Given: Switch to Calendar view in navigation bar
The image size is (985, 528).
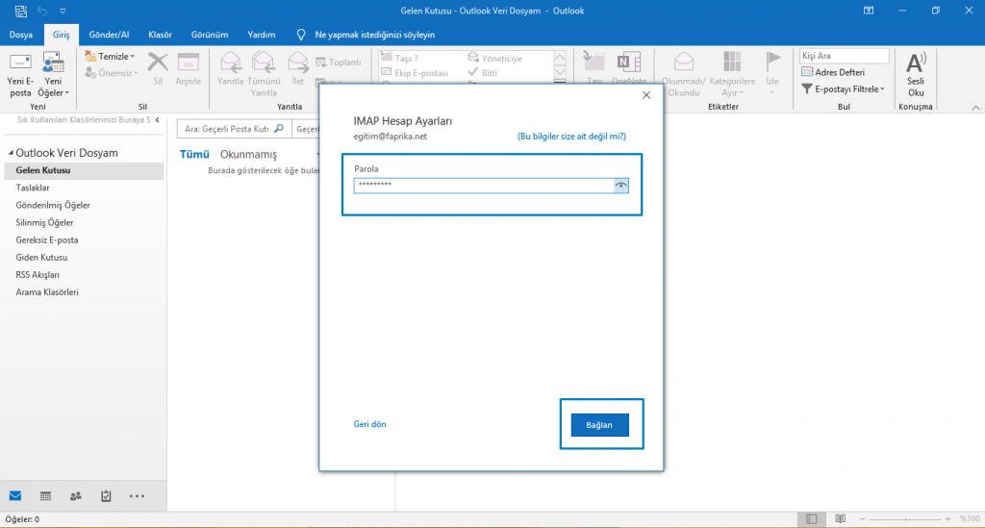Looking at the screenshot, I should click(45, 495).
